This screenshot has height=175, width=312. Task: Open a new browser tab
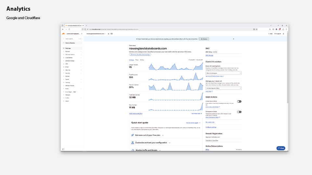tap(86, 25)
